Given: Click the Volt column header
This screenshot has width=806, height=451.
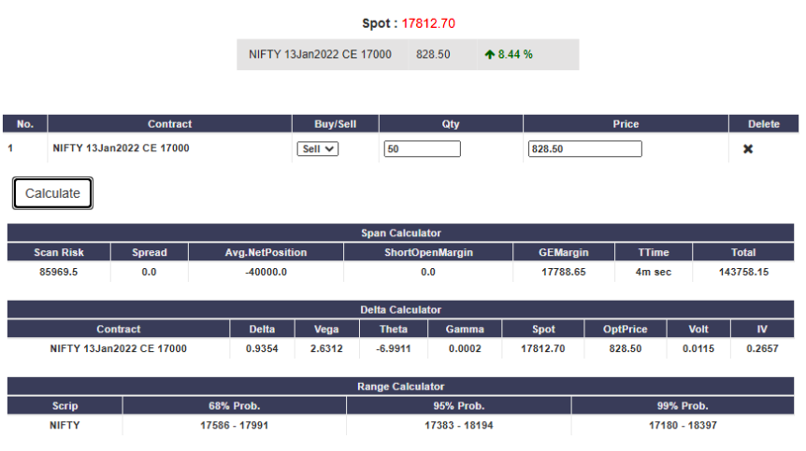Looking at the screenshot, I should pyautogui.click(x=698, y=330).
